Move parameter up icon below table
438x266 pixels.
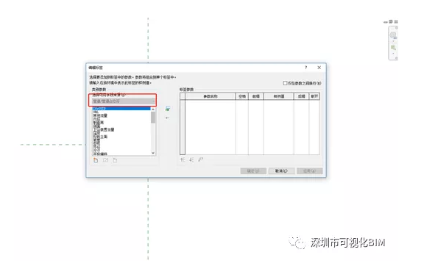click(x=183, y=159)
